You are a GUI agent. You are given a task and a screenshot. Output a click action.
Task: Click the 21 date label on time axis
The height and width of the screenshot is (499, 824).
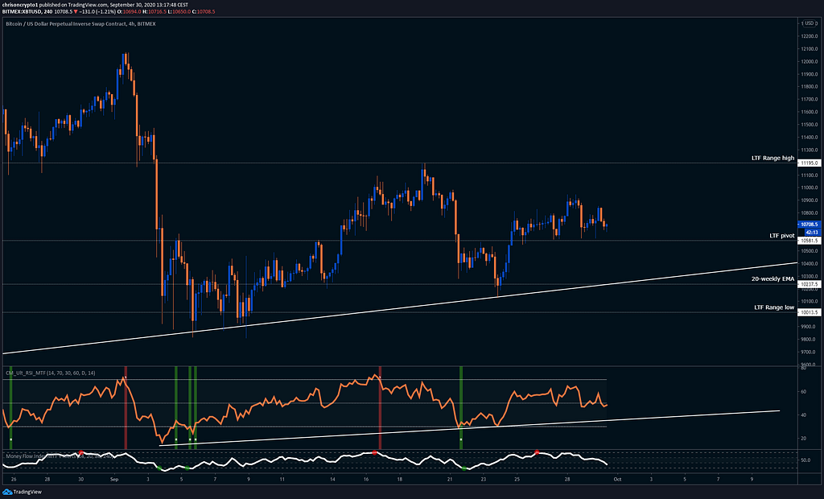click(450, 479)
